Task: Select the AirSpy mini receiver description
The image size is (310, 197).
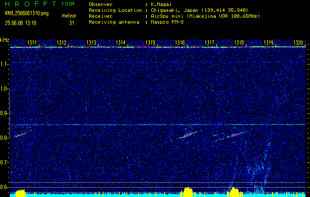Action: point(205,16)
